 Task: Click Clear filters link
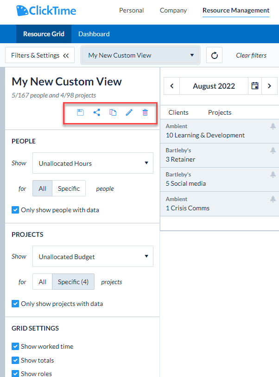pos(251,55)
